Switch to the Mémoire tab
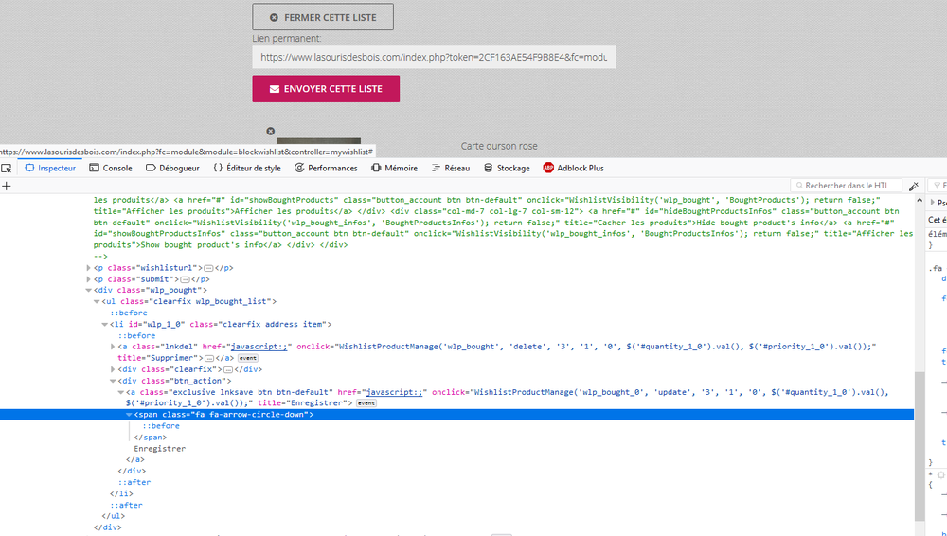 [x=394, y=168]
